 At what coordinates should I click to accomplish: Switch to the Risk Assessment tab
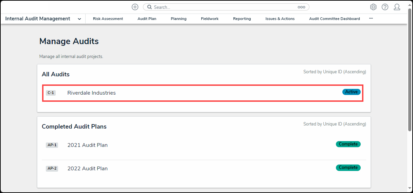coord(108,19)
